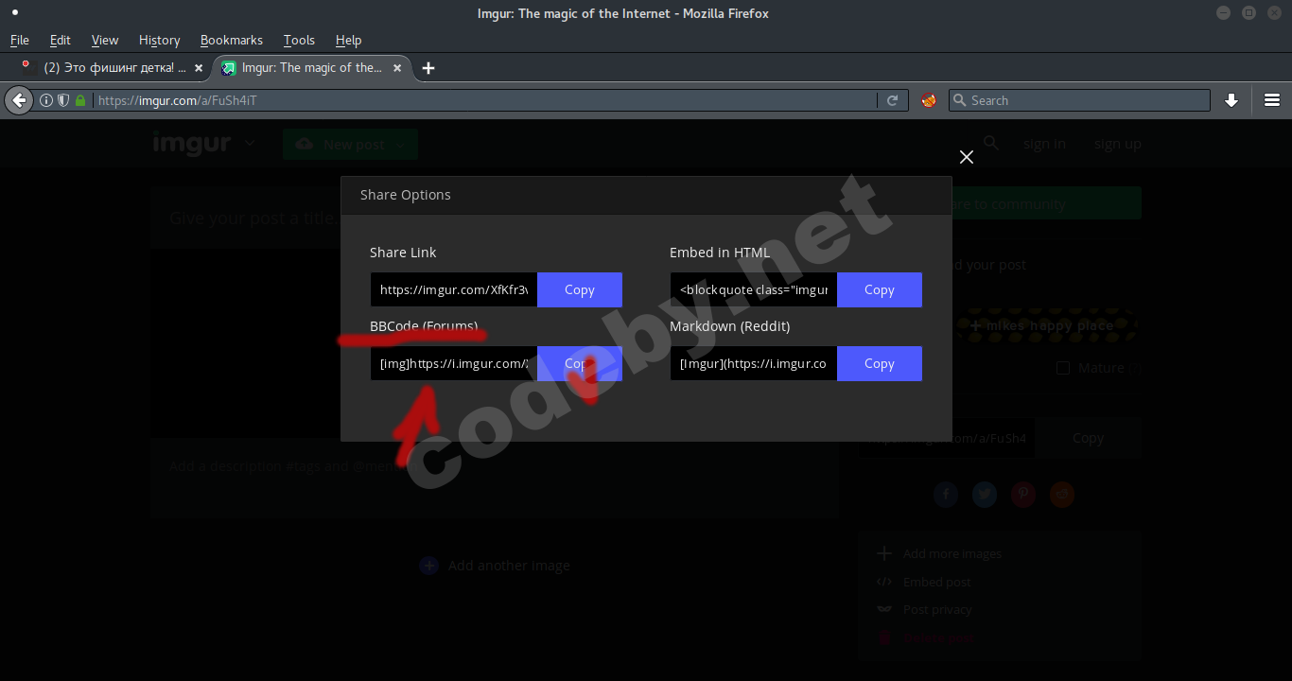The image size is (1292, 681).
Task: Open the Bookmarks menu
Action: point(232,40)
